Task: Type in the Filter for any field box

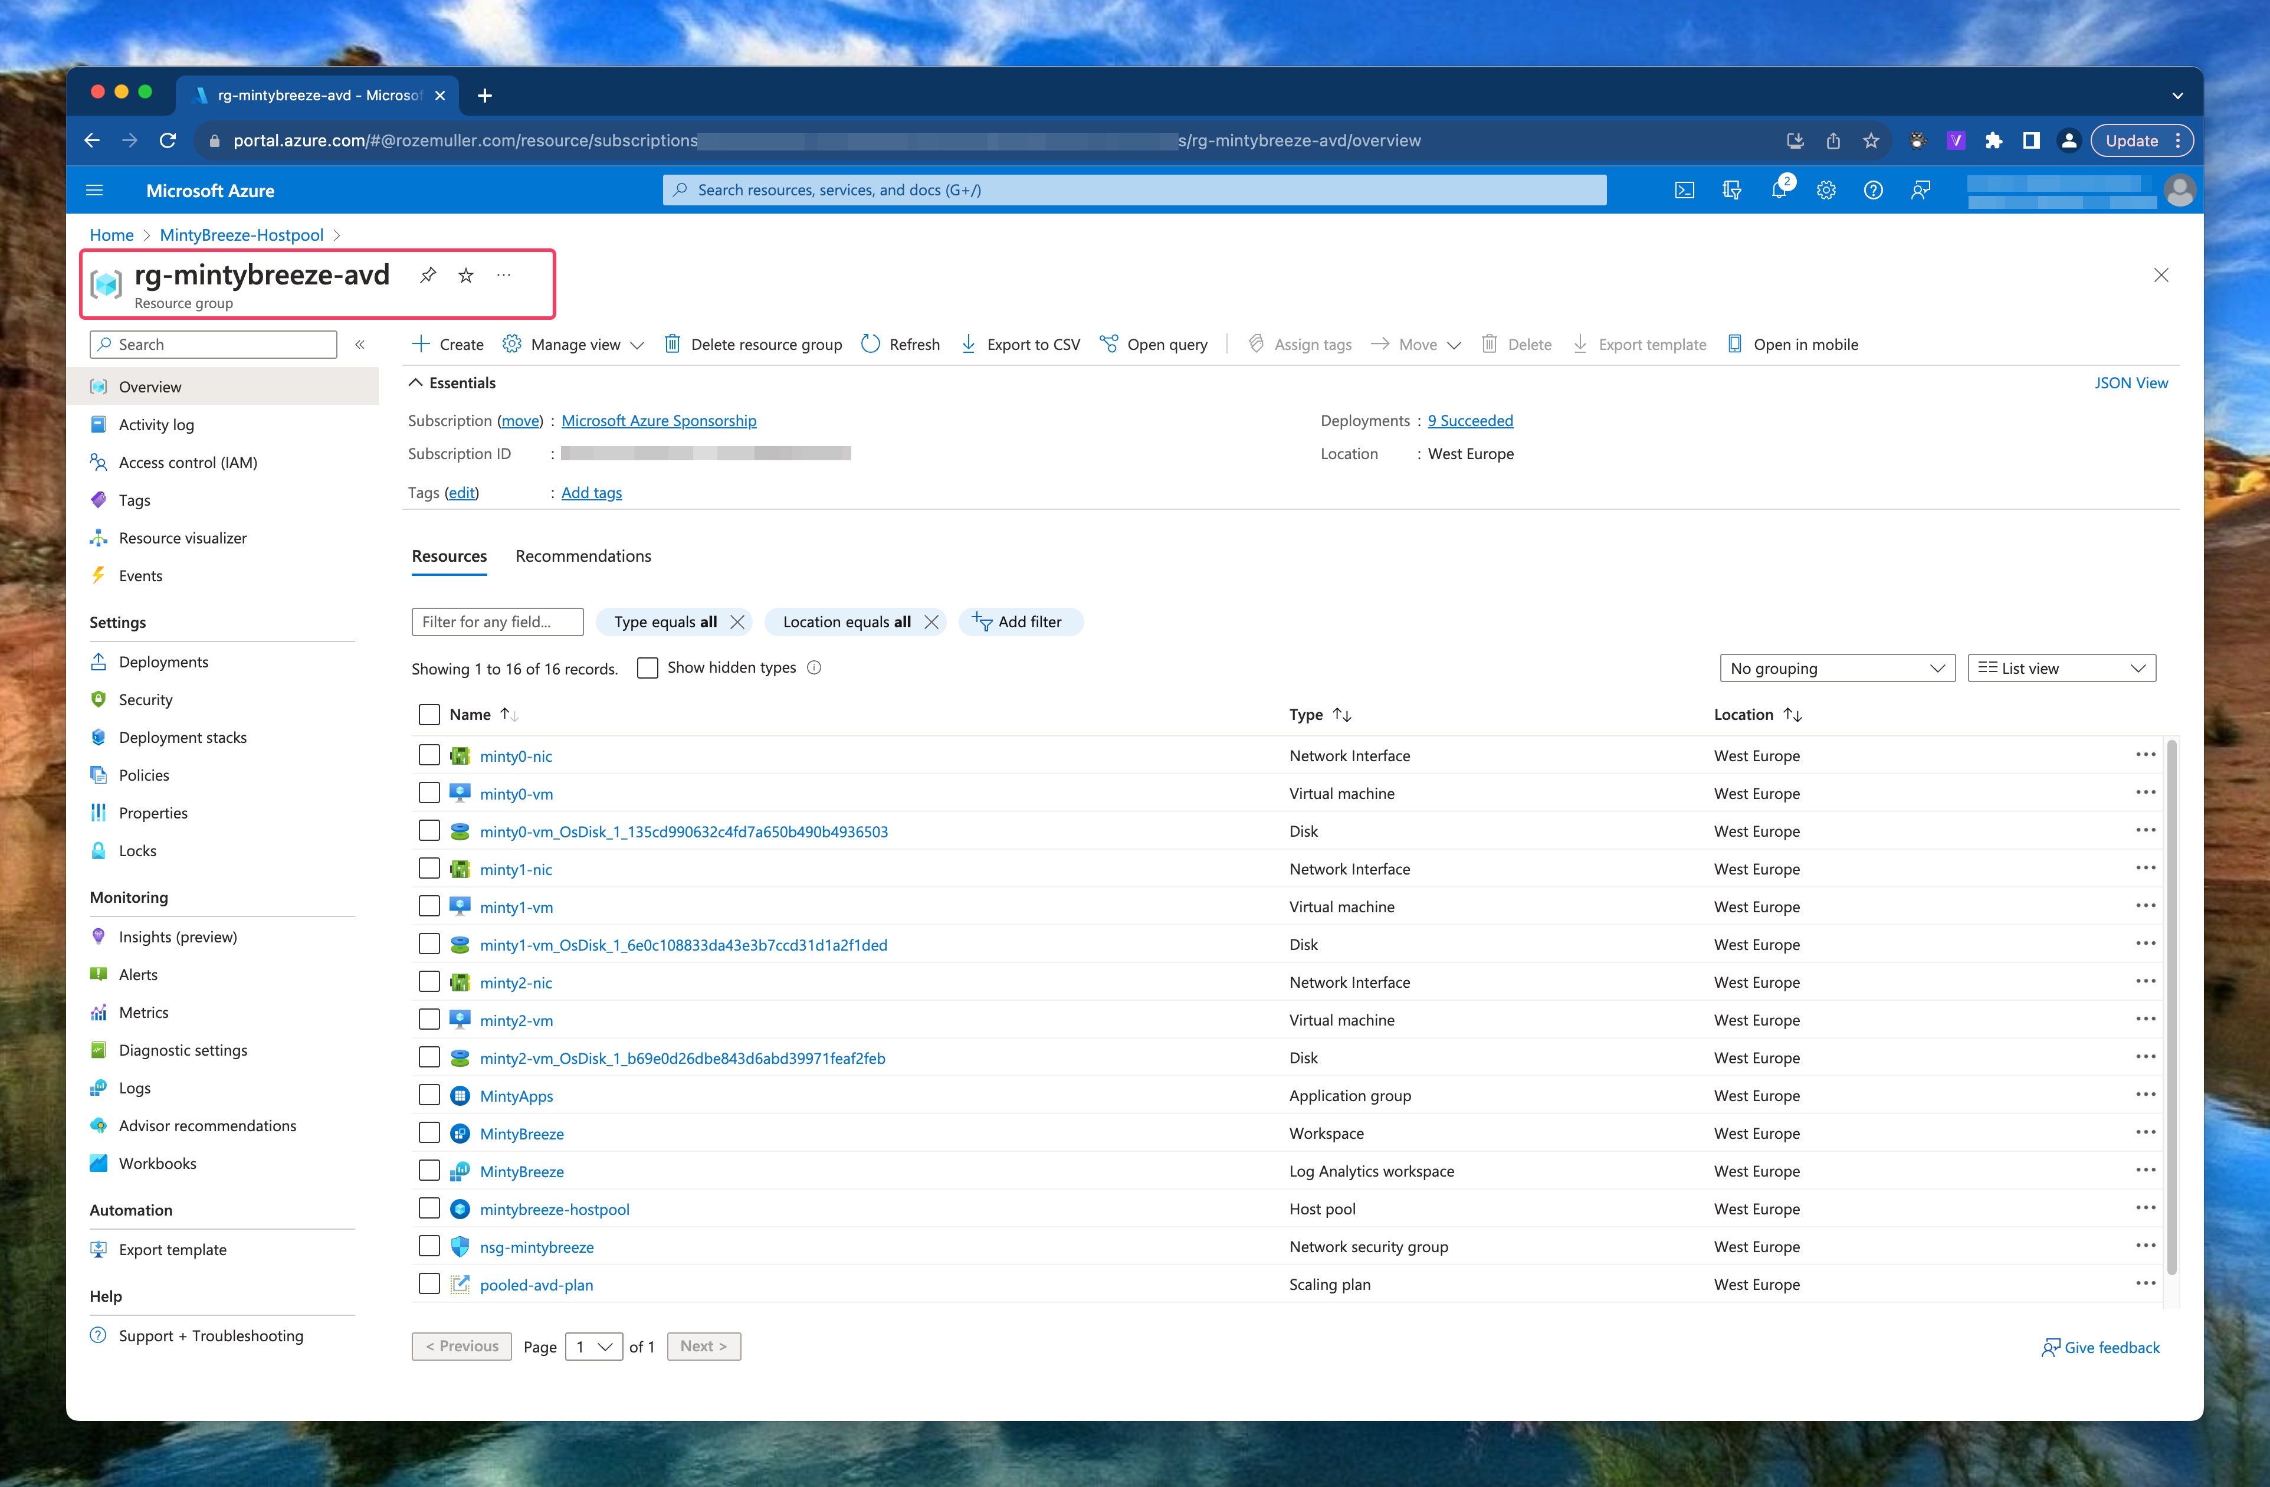Action: click(497, 621)
